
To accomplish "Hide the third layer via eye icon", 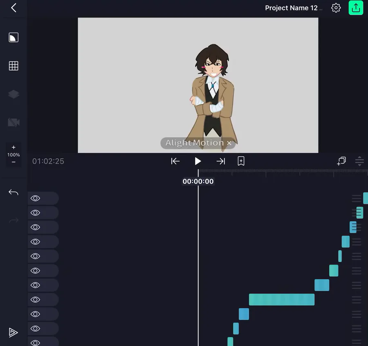I will click(35, 227).
